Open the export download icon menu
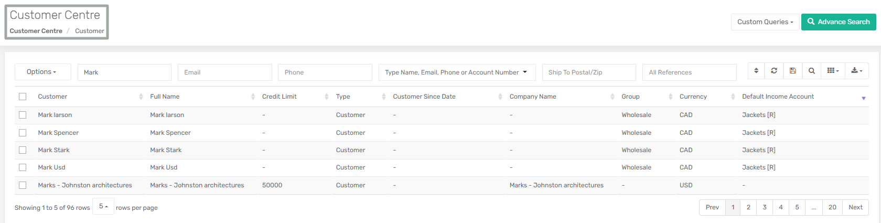Viewport: 881px width, 223px height. point(857,71)
